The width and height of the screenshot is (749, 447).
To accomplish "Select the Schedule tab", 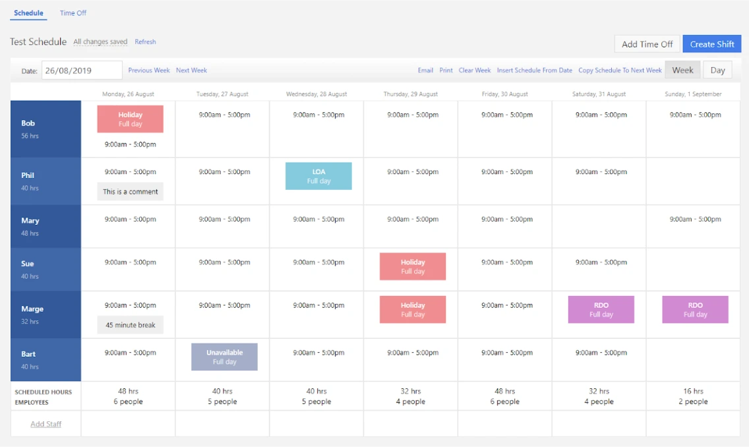I will pos(28,13).
